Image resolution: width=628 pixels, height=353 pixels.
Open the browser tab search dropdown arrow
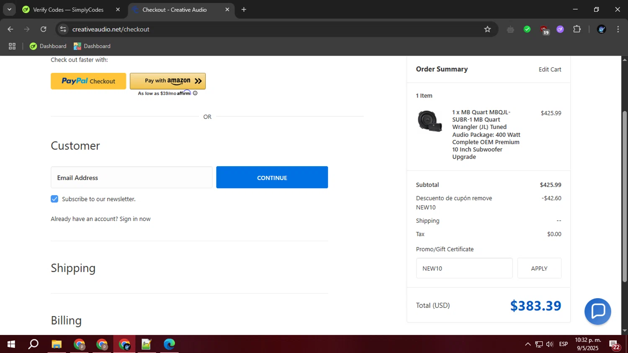coord(9,9)
